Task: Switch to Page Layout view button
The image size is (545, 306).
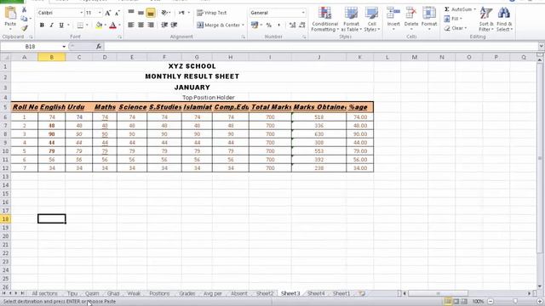Action: (x=456, y=302)
